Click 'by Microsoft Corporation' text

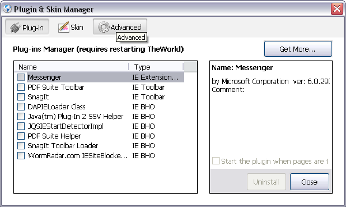(250, 82)
